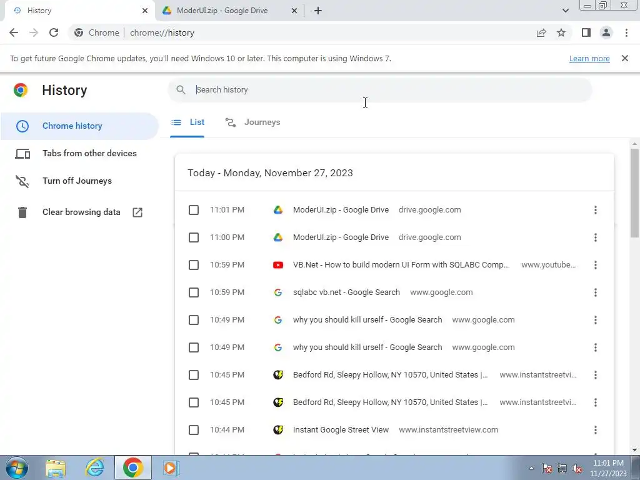Show hidden tray icons arrow
The height and width of the screenshot is (480, 640).
531,469
